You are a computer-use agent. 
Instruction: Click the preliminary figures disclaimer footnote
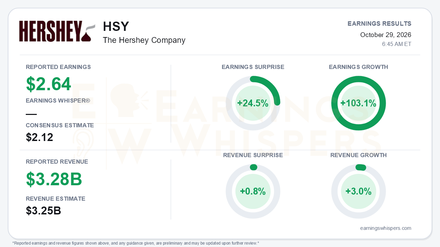[136, 243]
